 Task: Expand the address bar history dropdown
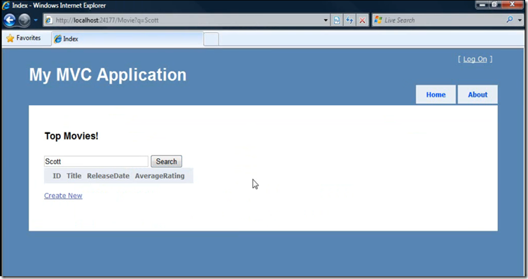click(x=326, y=20)
